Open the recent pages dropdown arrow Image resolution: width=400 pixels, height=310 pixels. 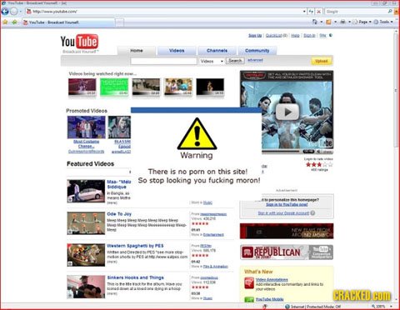[20, 12]
